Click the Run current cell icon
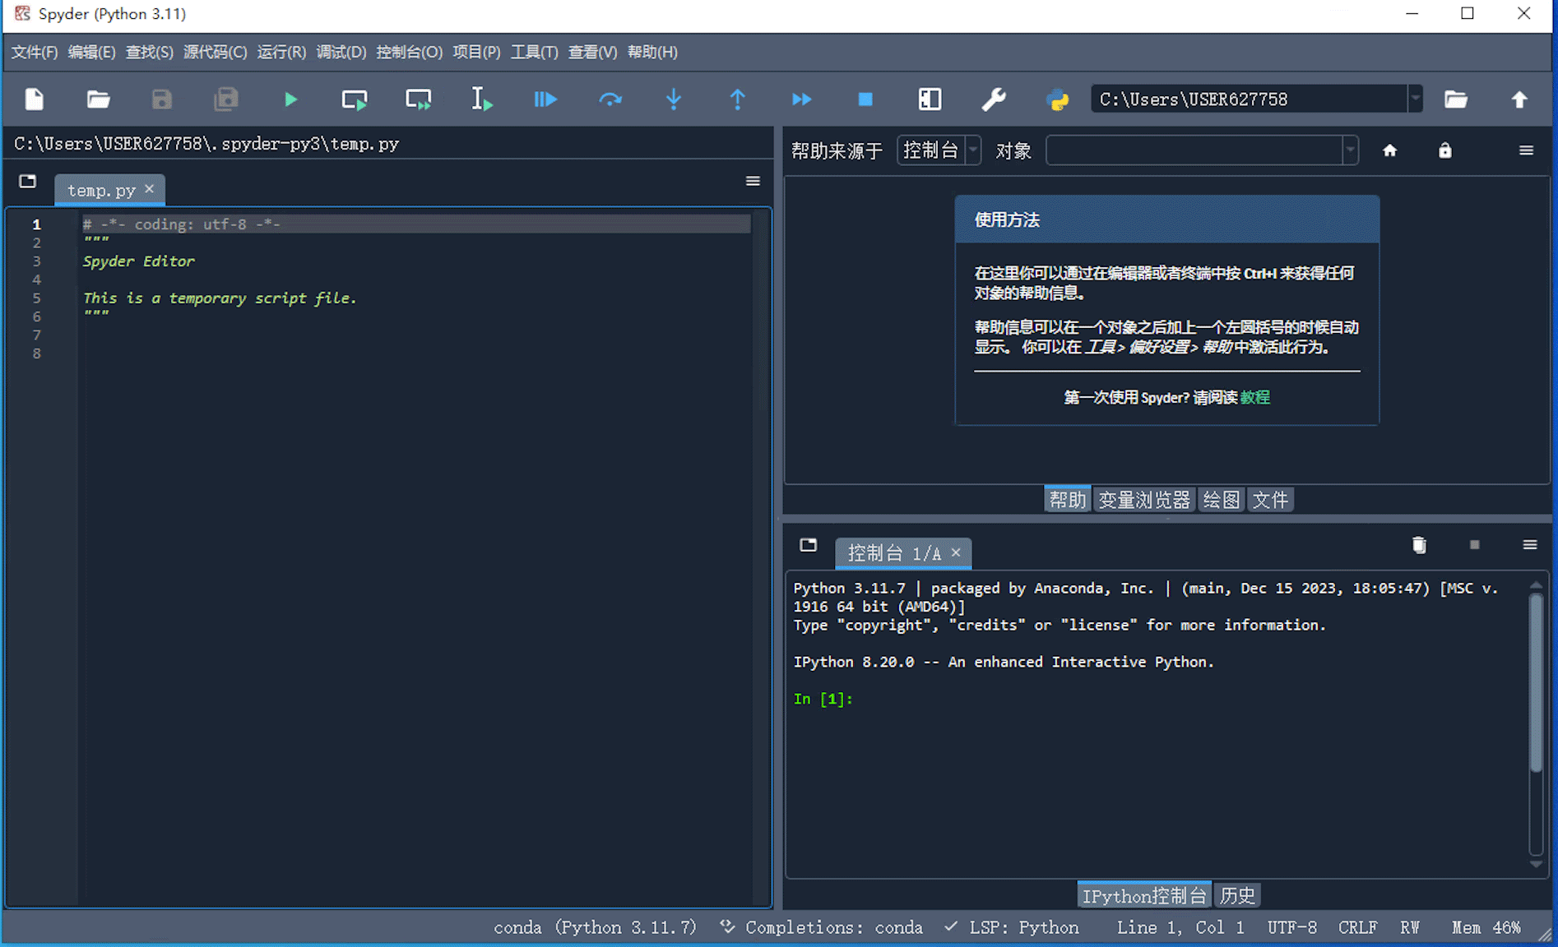The height and width of the screenshot is (947, 1558). click(355, 99)
